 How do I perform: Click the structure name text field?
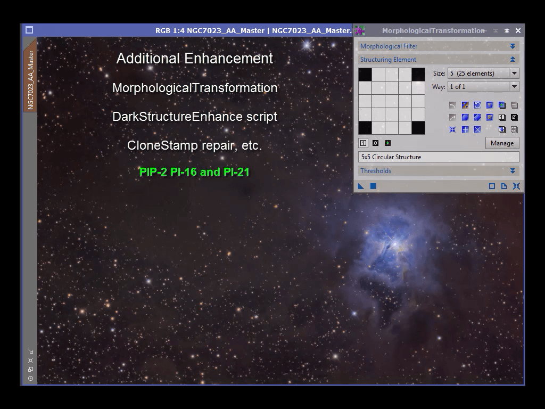439,157
